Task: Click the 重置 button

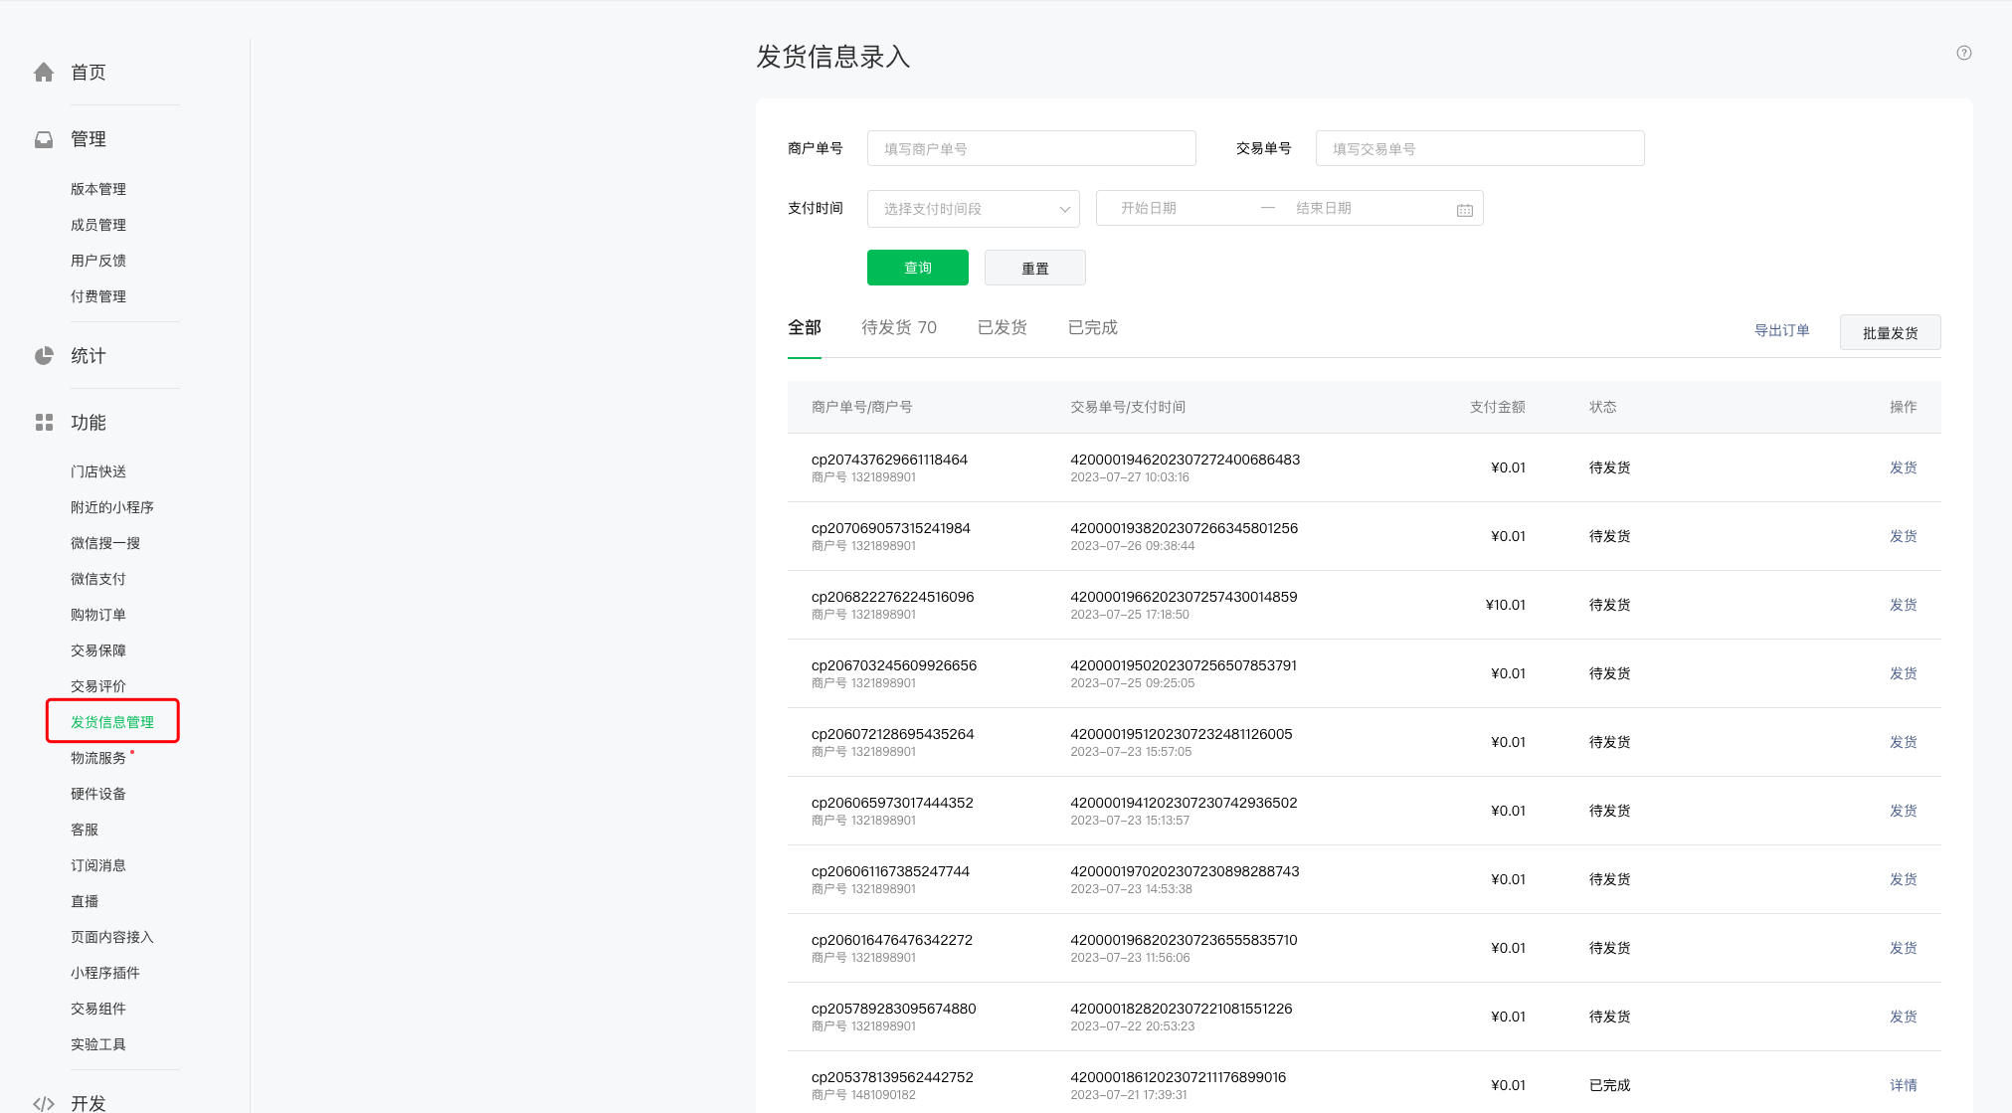Action: coord(1034,269)
